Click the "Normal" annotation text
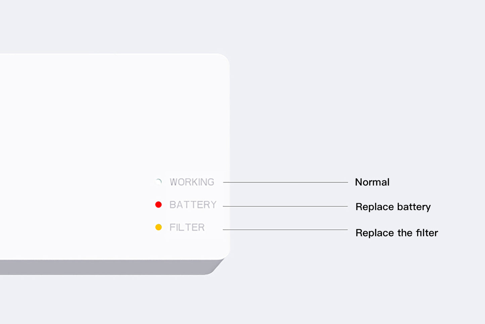This screenshot has width=485, height=324. 372,182
